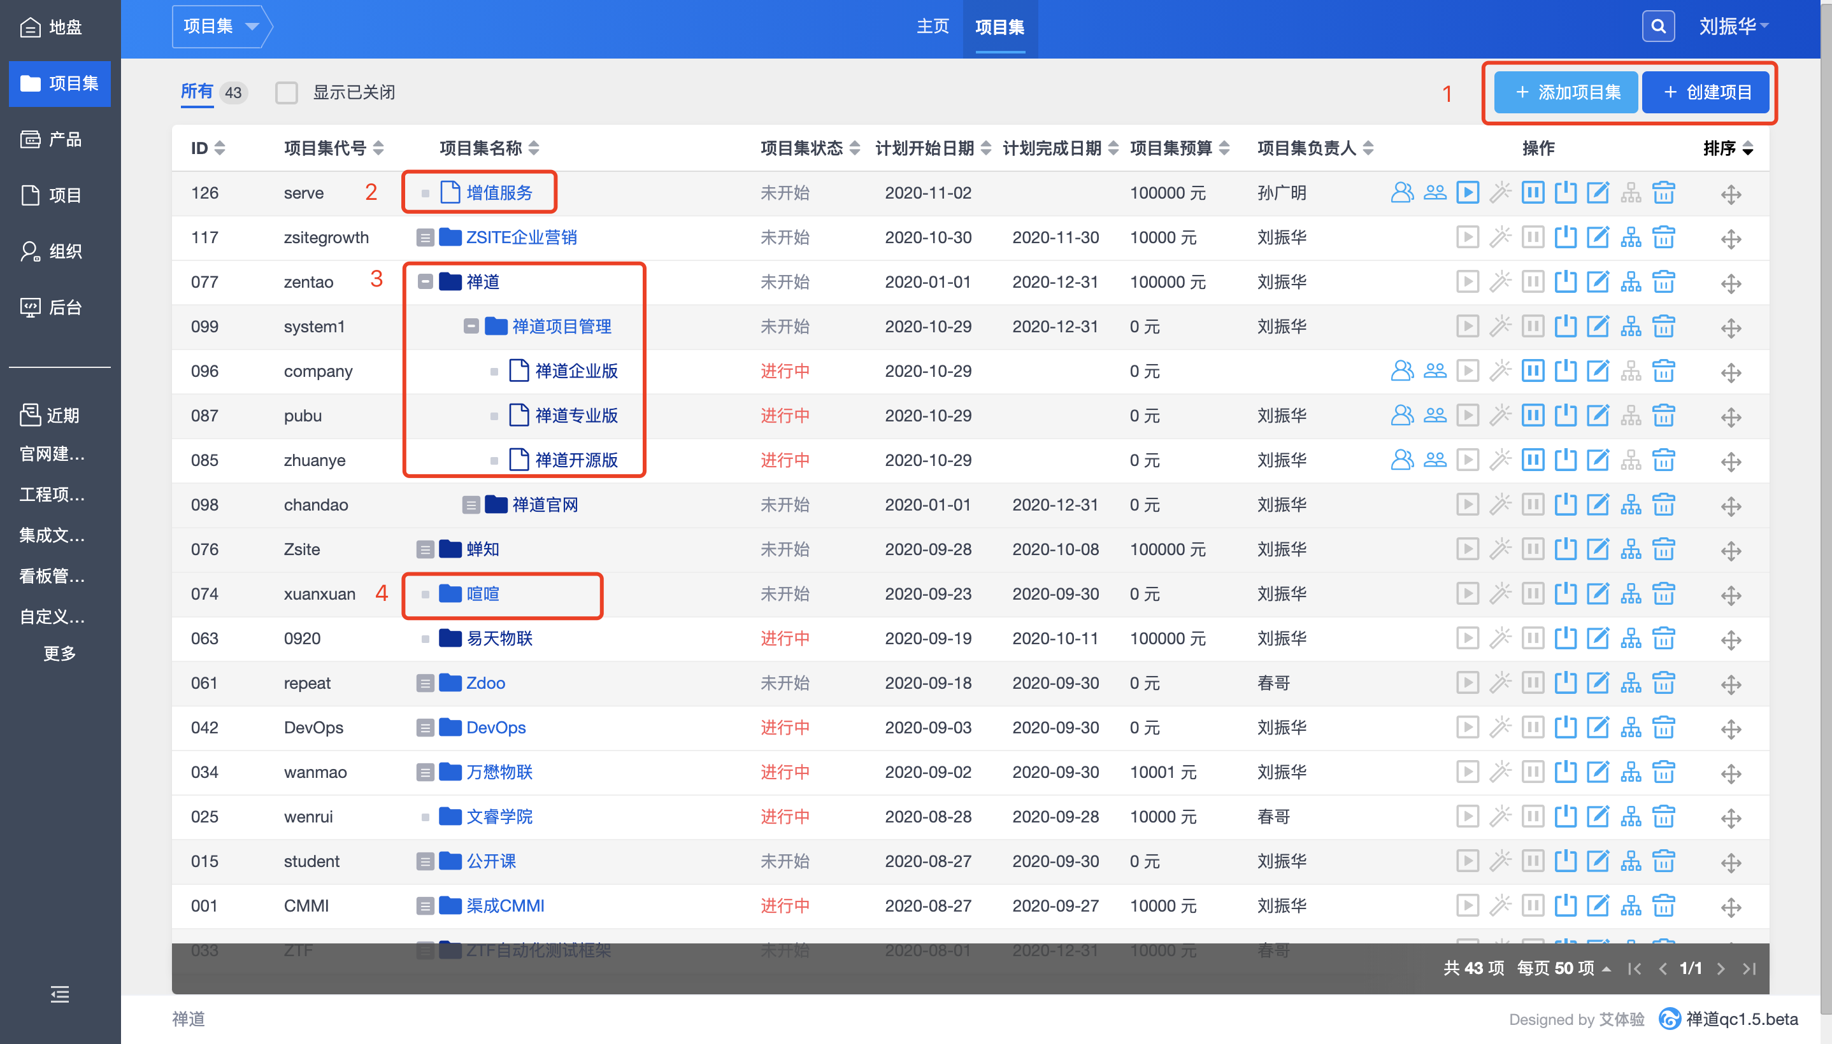The width and height of the screenshot is (1832, 1044).
Task: Click the collapse sidebar icon at bottom left
Action: coord(59,994)
